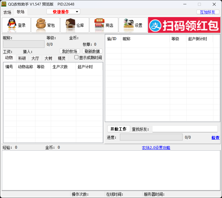
Task: Switch to the 农场 tab
Action: click(7, 12)
